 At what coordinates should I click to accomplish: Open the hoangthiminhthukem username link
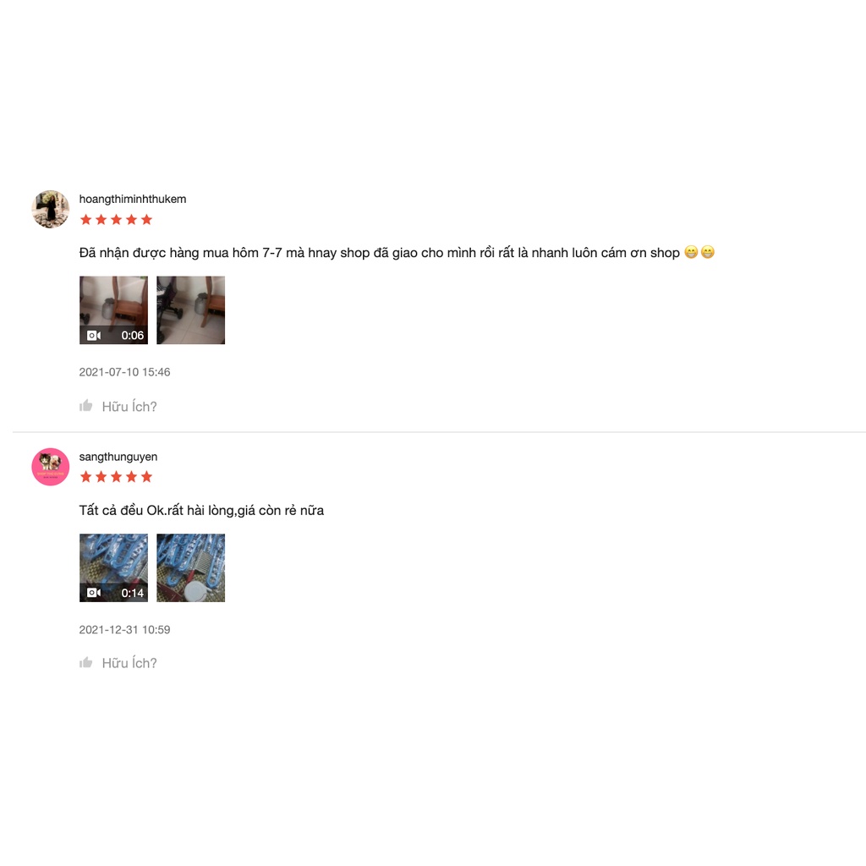[133, 199]
